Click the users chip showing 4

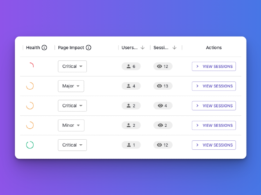131,86
